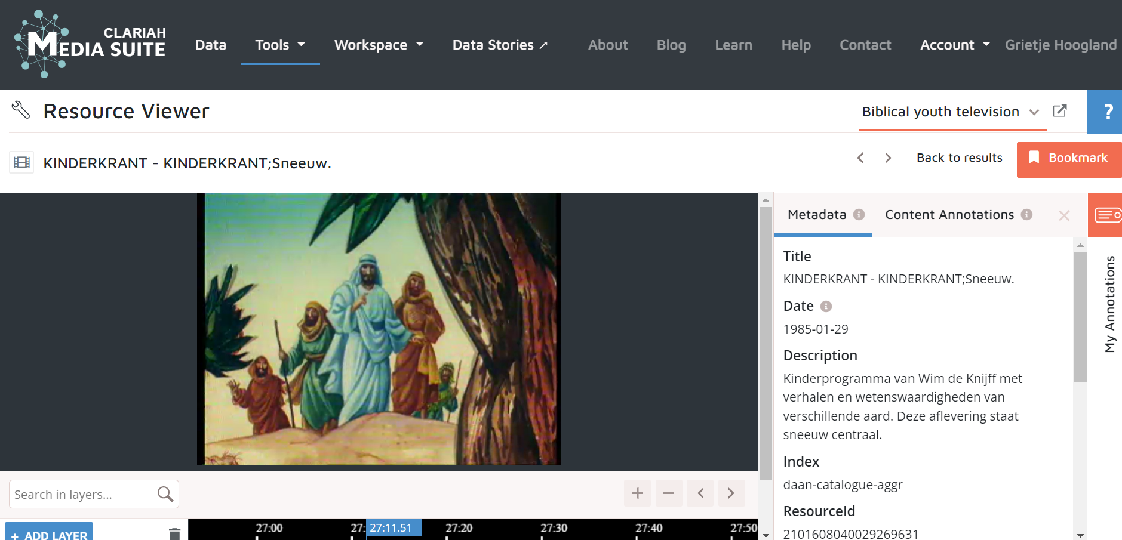
Task: Click the info icon beside Date
Action: [x=826, y=306]
